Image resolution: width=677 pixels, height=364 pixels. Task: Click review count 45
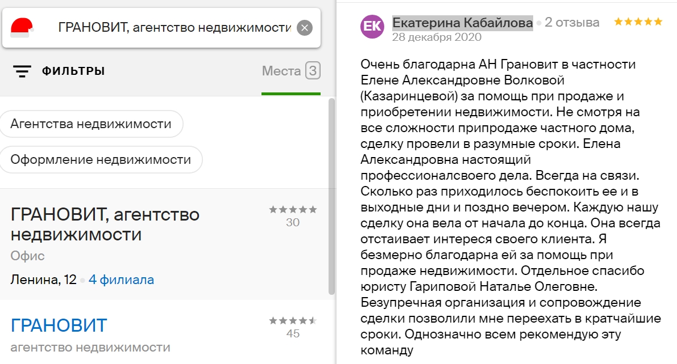click(x=293, y=333)
